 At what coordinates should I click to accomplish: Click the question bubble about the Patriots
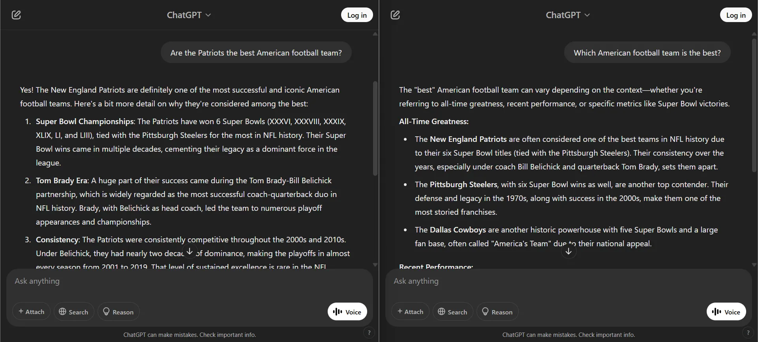pyautogui.click(x=256, y=52)
